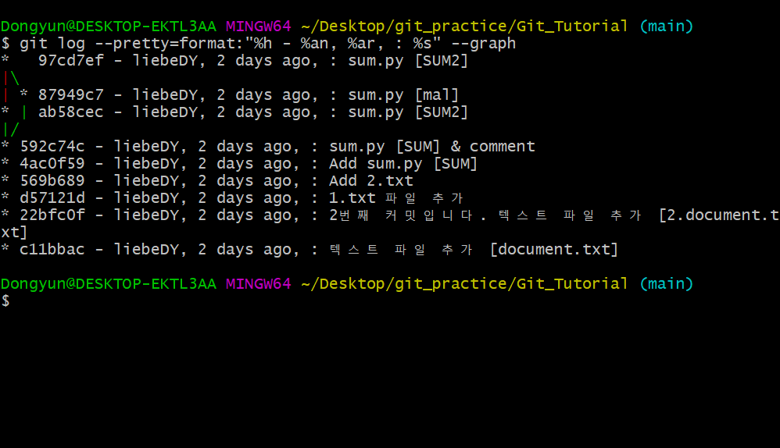
Task: Click the path in the top prompt
Action: [x=464, y=27]
